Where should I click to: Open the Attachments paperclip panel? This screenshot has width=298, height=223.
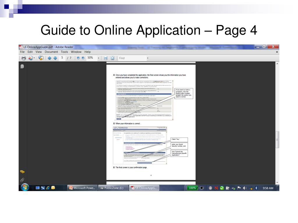coord(22,180)
